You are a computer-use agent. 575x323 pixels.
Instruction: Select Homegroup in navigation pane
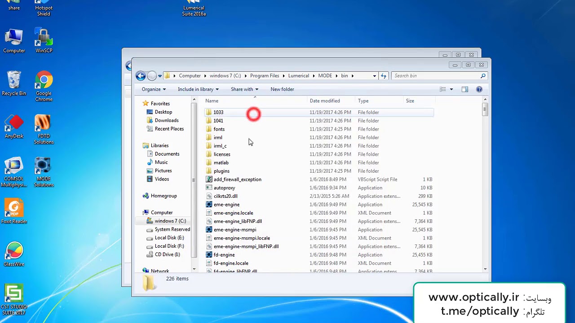point(164,196)
